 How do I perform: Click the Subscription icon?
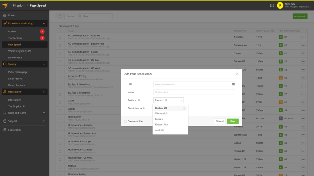[x=5, y=130]
